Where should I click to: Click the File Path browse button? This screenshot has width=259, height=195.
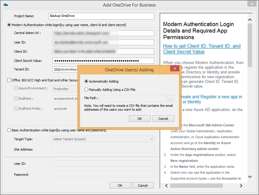click(170, 98)
